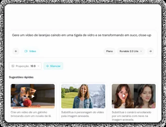The height and width of the screenshot is (127, 166).
Task: Open the Proporção 16:9 dropdown
Action: [x=25, y=66]
